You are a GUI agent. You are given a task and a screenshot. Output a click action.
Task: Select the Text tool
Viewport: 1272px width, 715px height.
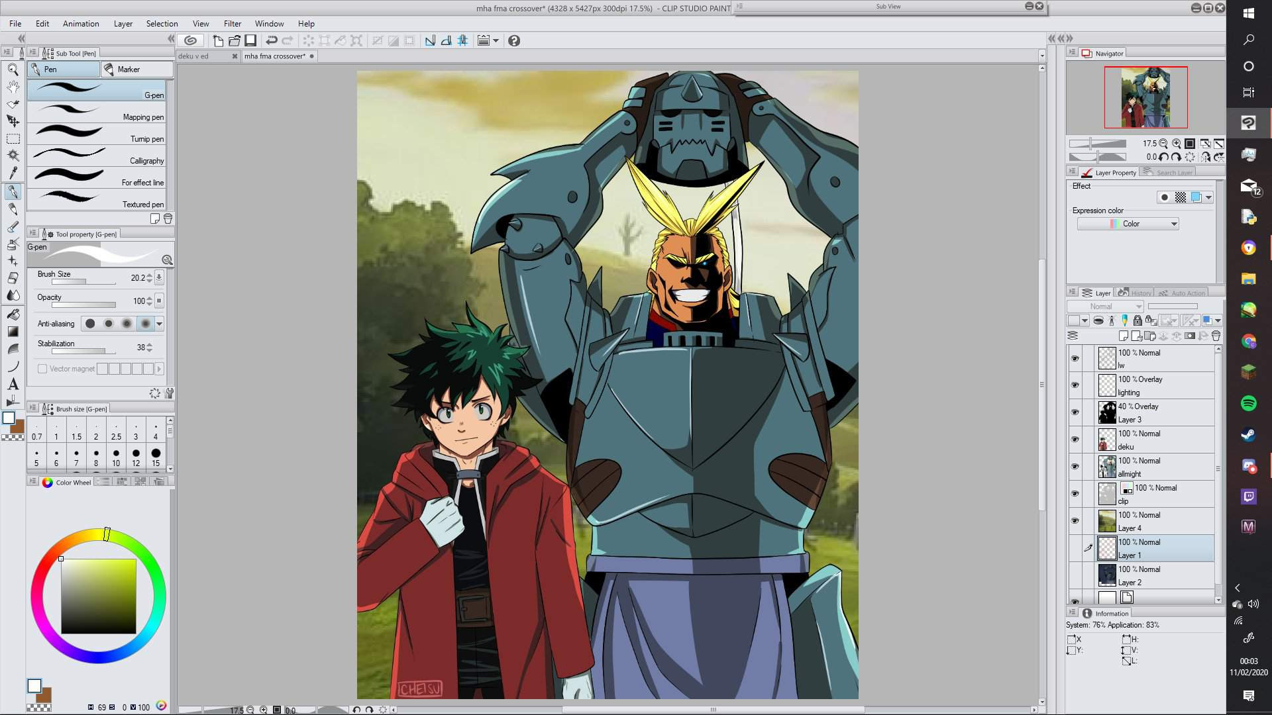[x=13, y=383]
